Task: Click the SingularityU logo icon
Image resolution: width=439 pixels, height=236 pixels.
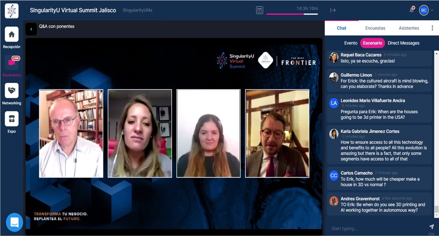Action: click(11, 11)
